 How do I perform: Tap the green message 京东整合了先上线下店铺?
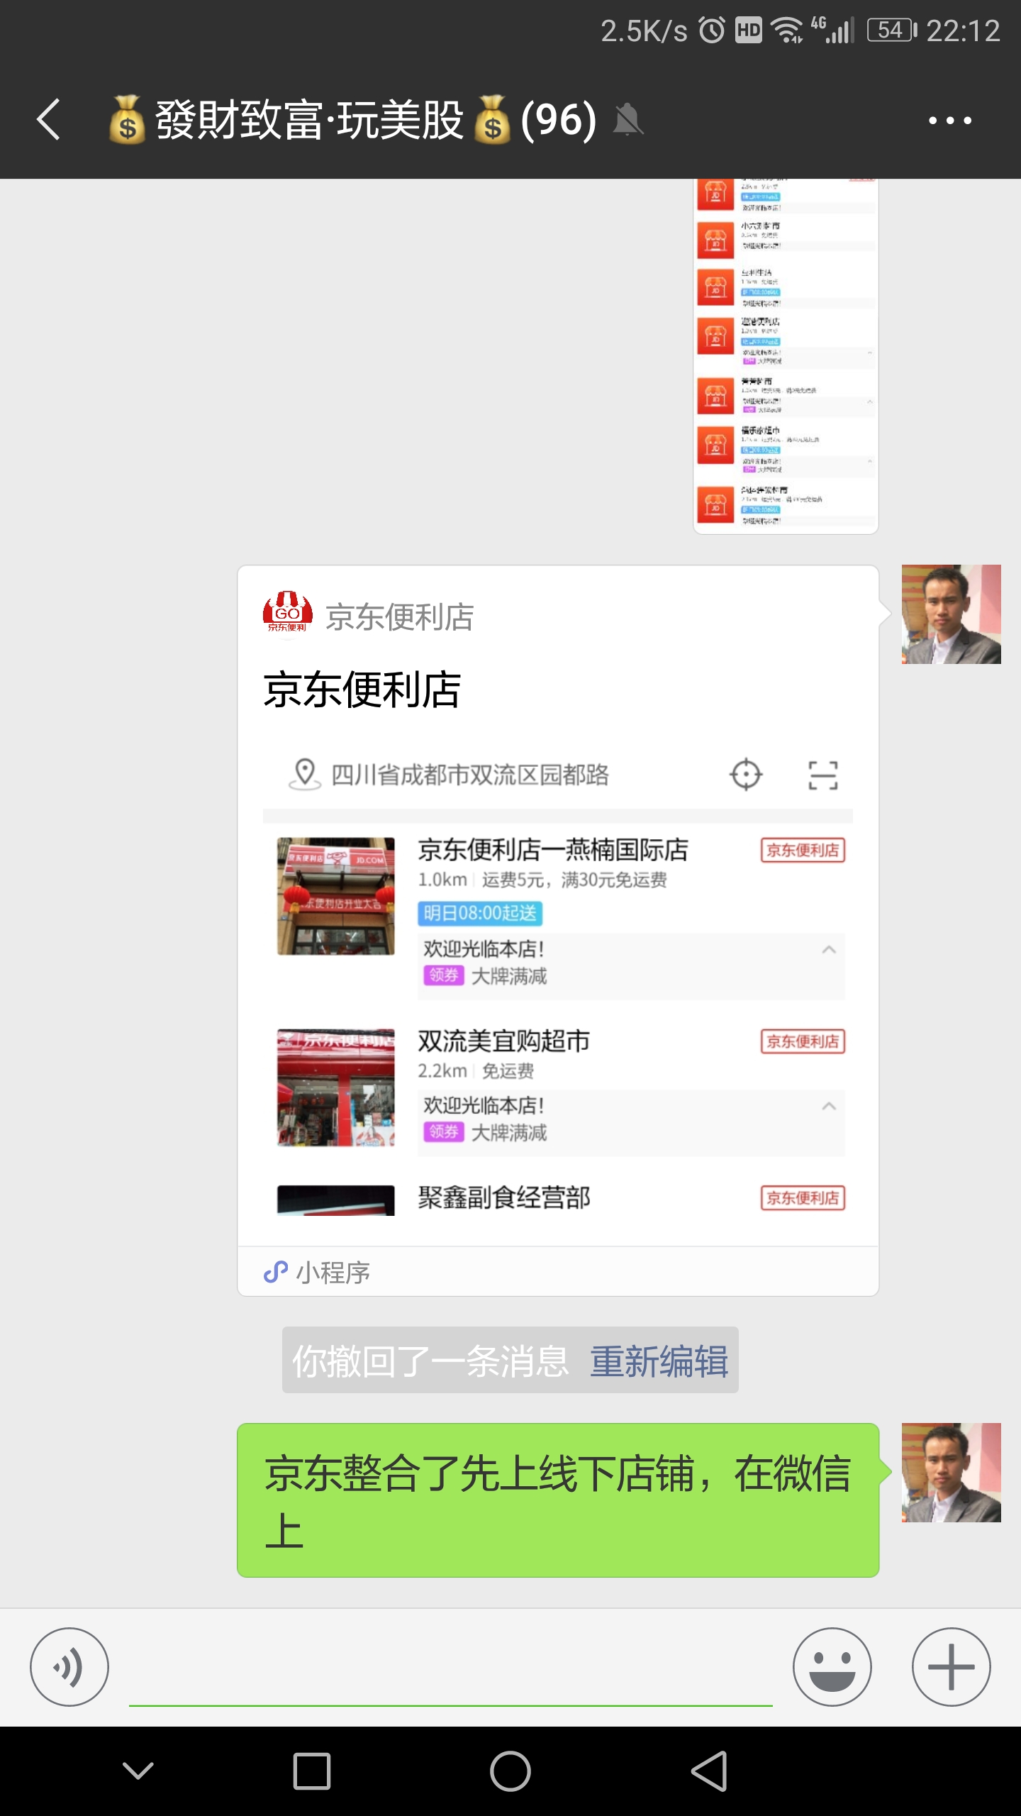(x=558, y=1500)
